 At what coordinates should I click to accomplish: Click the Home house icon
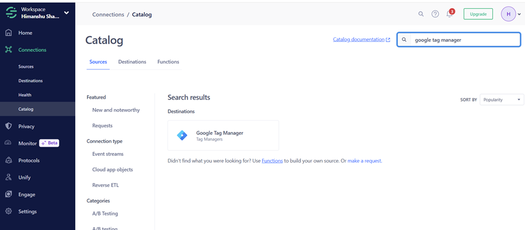pyautogui.click(x=9, y=33)
